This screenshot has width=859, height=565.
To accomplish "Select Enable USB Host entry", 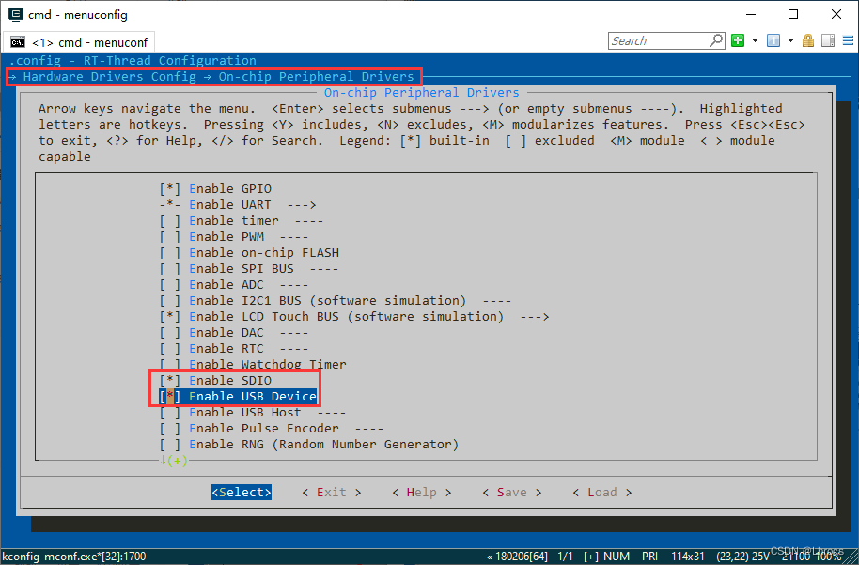I will tap(253, 412).
